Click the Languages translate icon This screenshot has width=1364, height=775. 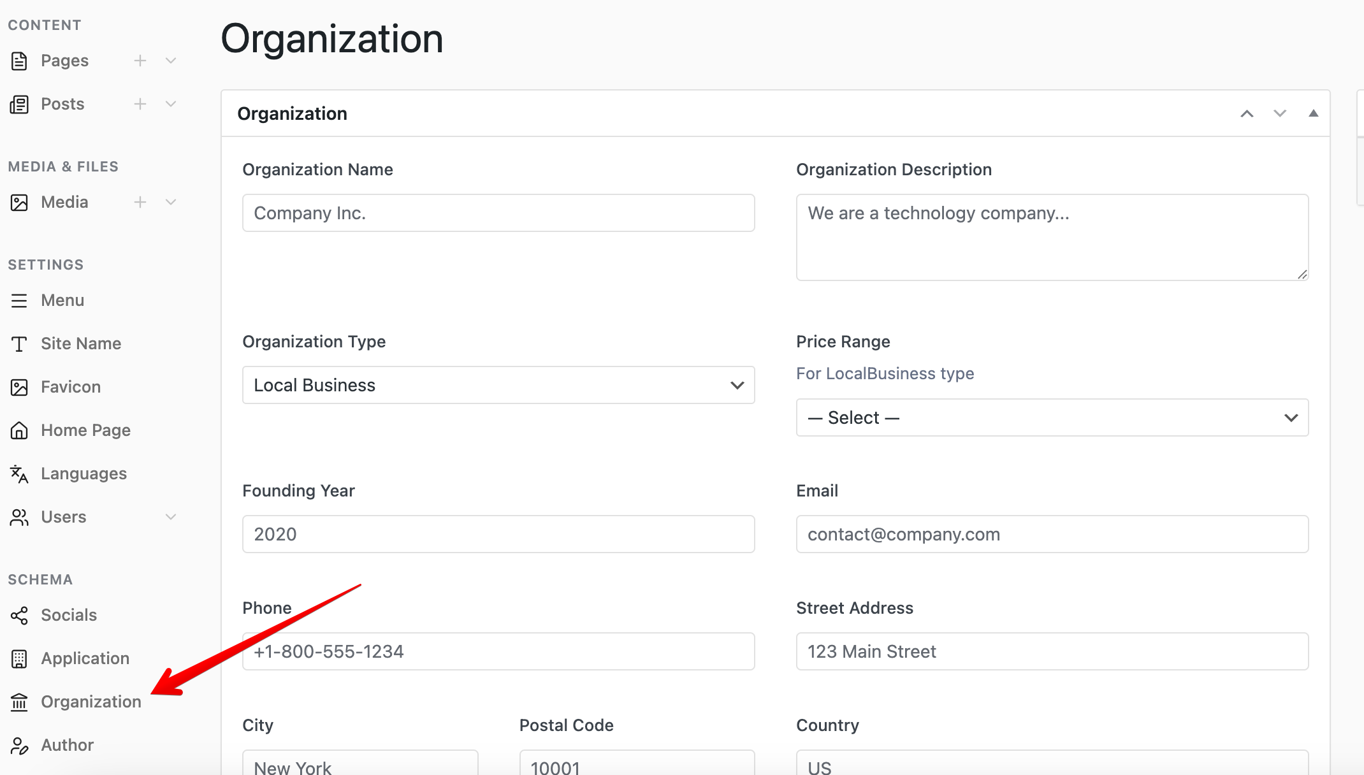(x=19, y=474)
